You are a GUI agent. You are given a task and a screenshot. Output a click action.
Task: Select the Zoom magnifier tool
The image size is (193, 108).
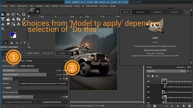(x=3, y=29)
